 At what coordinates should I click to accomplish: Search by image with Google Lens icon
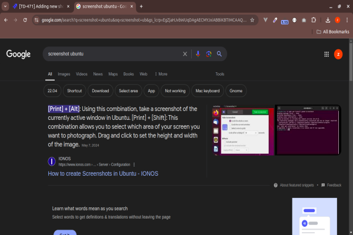(x=209, y=54)
